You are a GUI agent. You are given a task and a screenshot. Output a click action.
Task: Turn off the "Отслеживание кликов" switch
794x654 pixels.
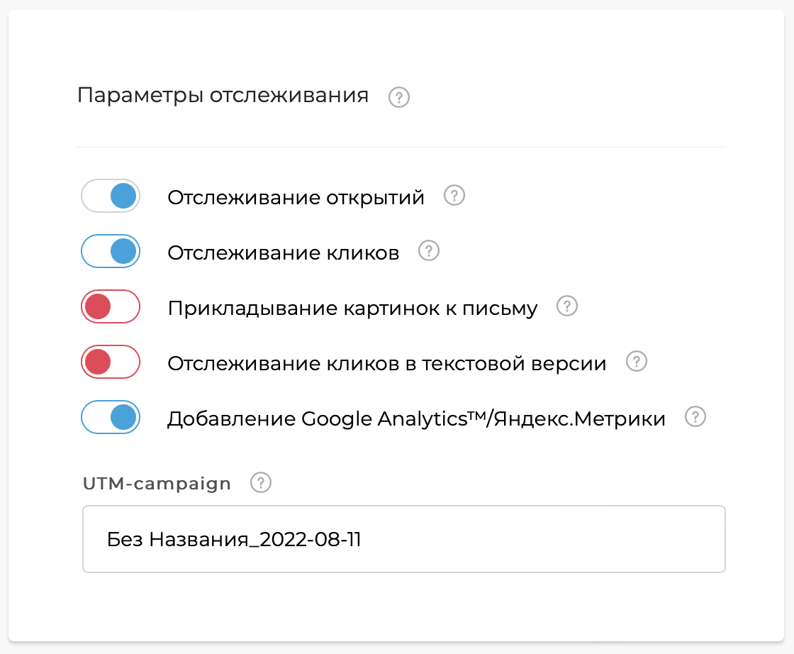(110, 251)
